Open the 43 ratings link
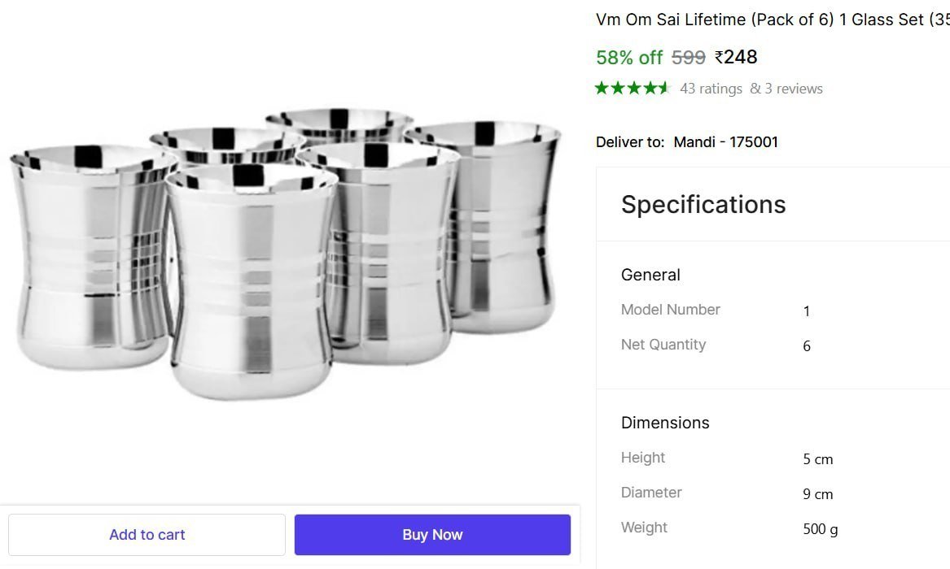This screenshot has height=569, width=950. (711, 89)
